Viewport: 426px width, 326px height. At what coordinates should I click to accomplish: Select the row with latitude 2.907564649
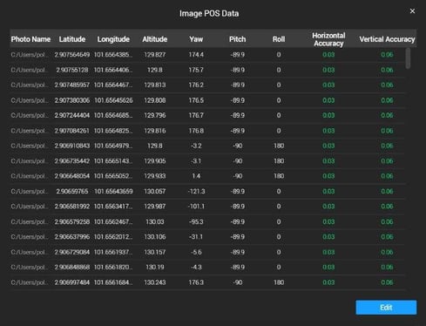pos(207,55)
